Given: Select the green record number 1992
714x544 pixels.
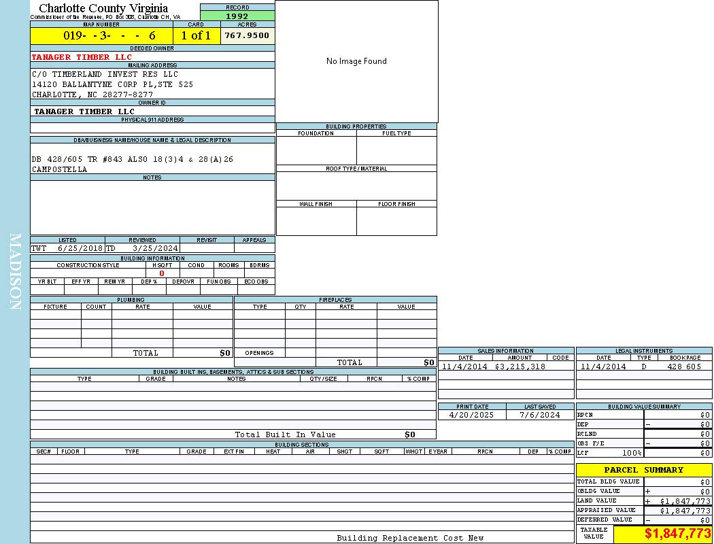Looking at the screenshot, I should click(237, 16).
